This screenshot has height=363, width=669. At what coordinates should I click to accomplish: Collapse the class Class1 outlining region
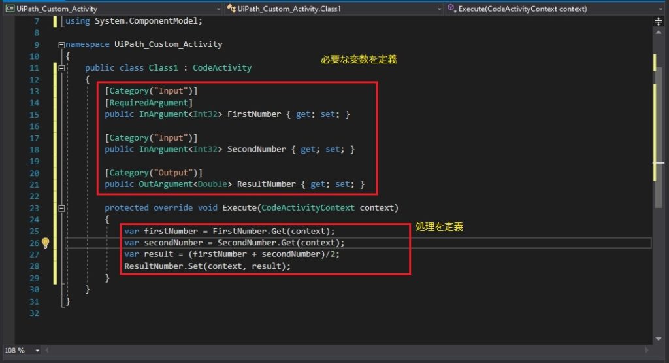[61, 68]
